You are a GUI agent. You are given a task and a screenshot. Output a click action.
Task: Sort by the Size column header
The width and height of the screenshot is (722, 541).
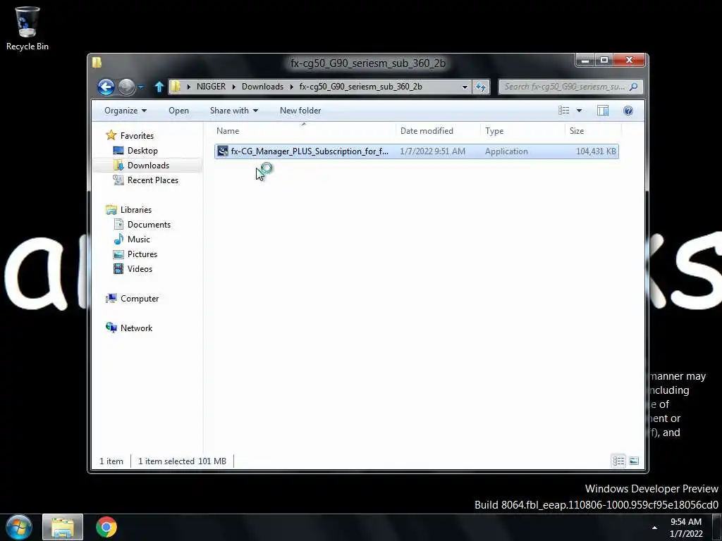point(592,131)
